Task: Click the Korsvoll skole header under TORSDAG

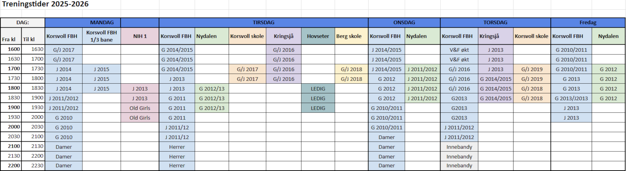Action: point(532,36)
